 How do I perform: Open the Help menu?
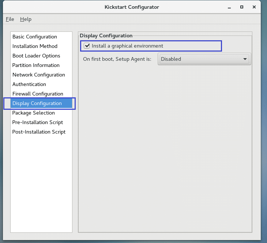point(26,19)
